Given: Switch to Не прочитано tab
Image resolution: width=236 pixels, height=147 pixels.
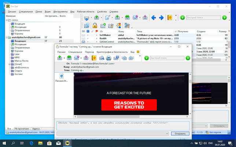Looking at the screenshot, I should coord(22,128).
